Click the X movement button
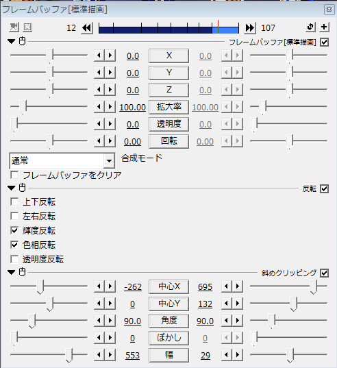 [169, 56]
